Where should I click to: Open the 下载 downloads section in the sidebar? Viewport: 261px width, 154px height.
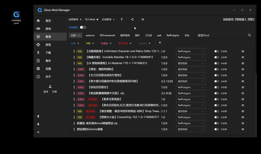(x=50, y=53)
